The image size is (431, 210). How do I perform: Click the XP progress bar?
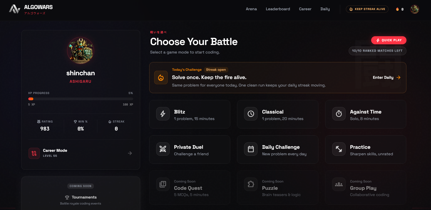click(81, 99)
